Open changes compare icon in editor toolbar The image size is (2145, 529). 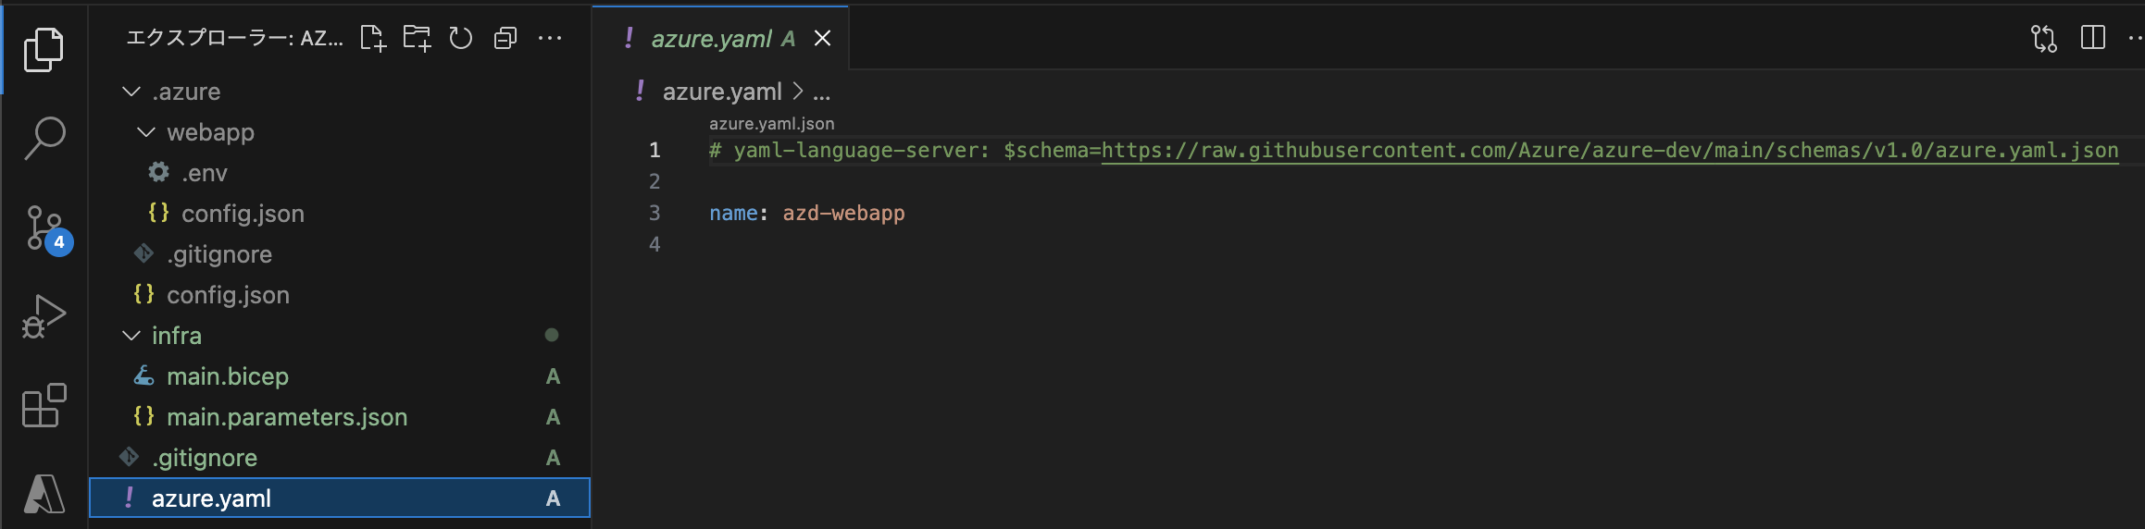[x=2043, y=38]
